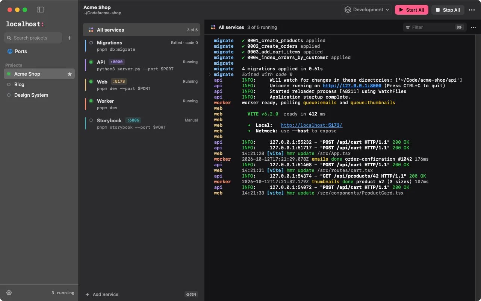Click the Web service status dot
This screenshot has width=481, height=301.
click(91, 82)
